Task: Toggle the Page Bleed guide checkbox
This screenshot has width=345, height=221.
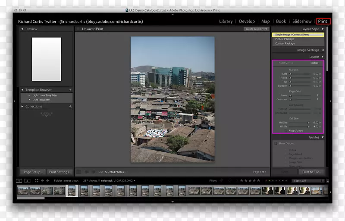Action: click(286, 154)
